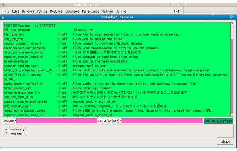Screen dimensions: 237x151
Task: Click the segatex window icon in title bar
Action: tap(3, 4)
